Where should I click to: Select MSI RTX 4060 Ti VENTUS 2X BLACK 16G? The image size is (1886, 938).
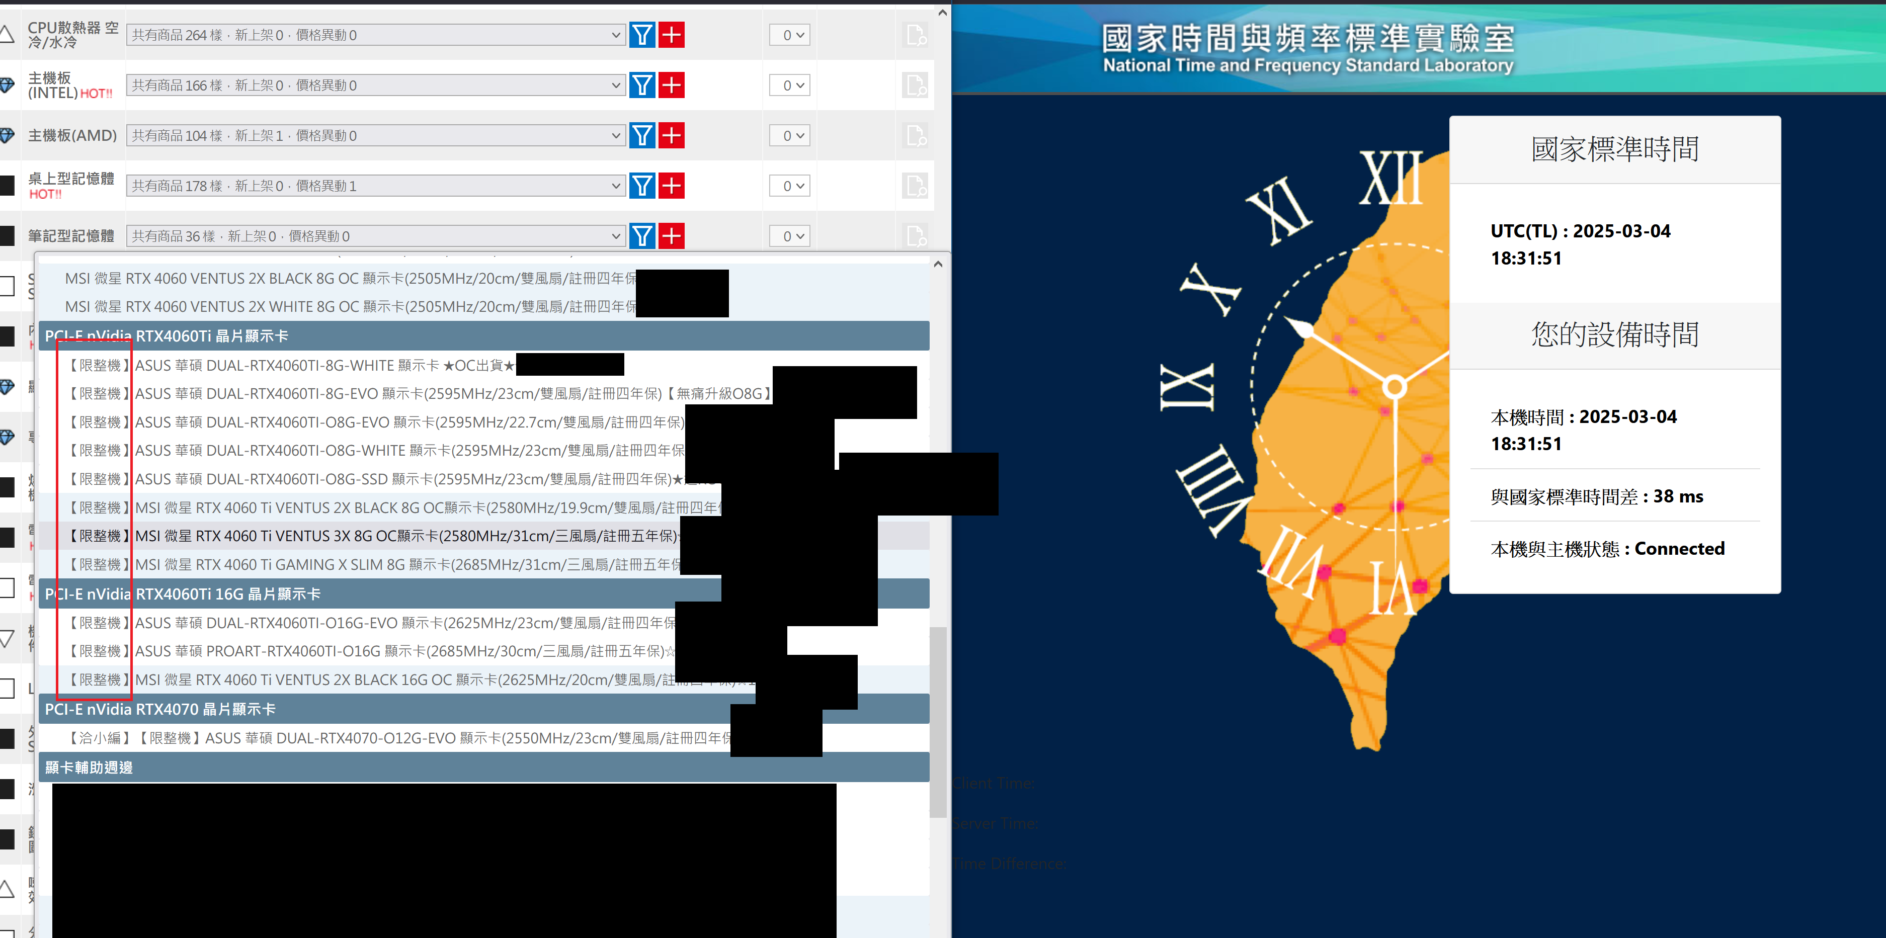[x=484, y=679]
